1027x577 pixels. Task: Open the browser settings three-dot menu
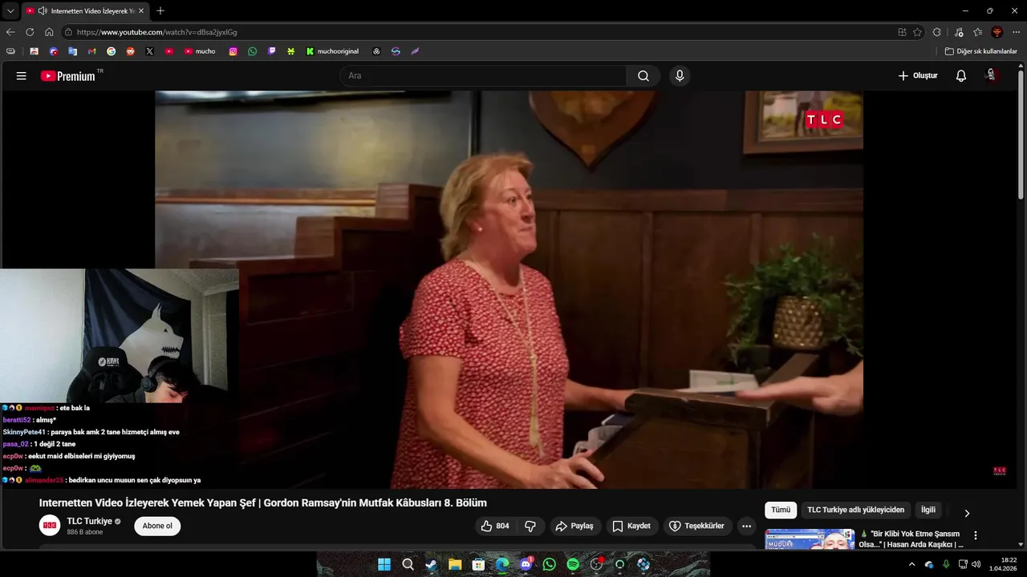1016,32
